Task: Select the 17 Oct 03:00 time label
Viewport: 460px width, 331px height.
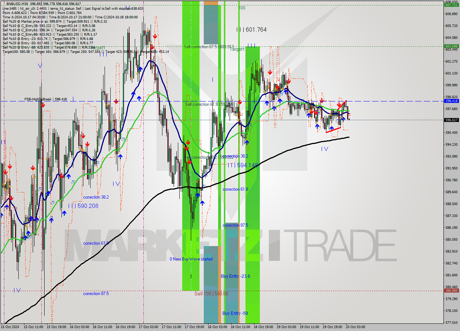Action: point(148,327)
